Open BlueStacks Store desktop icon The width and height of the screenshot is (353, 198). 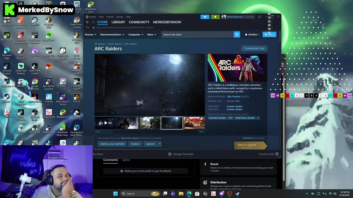(x=91, y=7)
